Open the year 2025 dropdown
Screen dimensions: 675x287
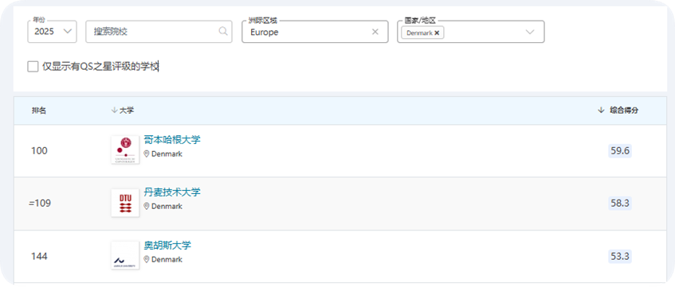pos(52,31)
